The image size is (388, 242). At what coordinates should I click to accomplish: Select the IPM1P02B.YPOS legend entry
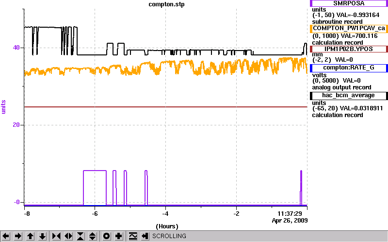348,49
